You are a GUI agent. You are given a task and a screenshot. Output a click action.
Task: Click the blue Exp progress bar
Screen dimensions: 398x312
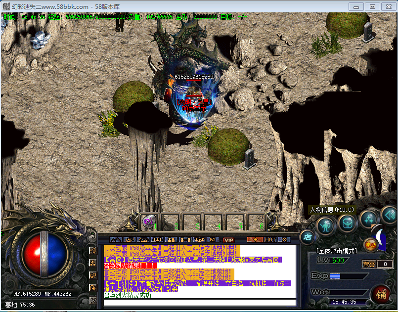coord(349,276)
